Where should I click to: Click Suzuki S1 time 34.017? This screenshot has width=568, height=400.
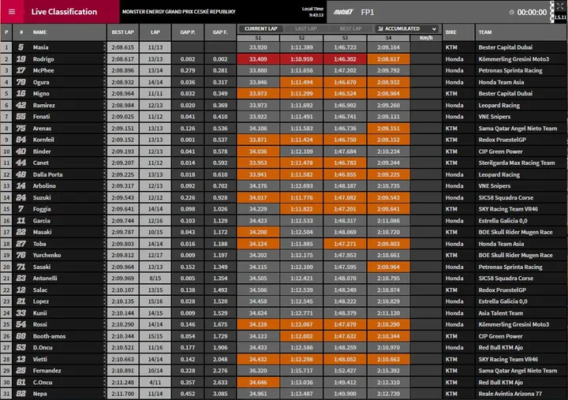point(258,197)
